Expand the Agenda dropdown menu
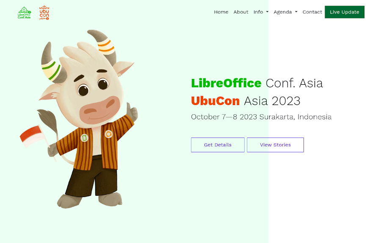 (285, 12)
